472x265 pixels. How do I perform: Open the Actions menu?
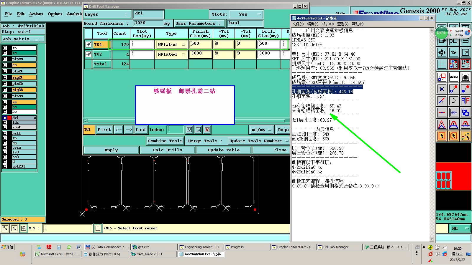point(36,14)
